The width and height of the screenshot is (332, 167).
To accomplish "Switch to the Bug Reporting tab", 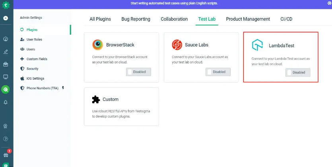I will [136, 19].
